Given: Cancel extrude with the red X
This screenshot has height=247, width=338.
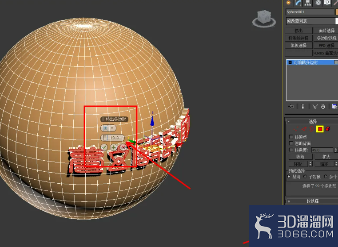Looking at the screenshot, I should pyautogui.click(x=123, y=147).
